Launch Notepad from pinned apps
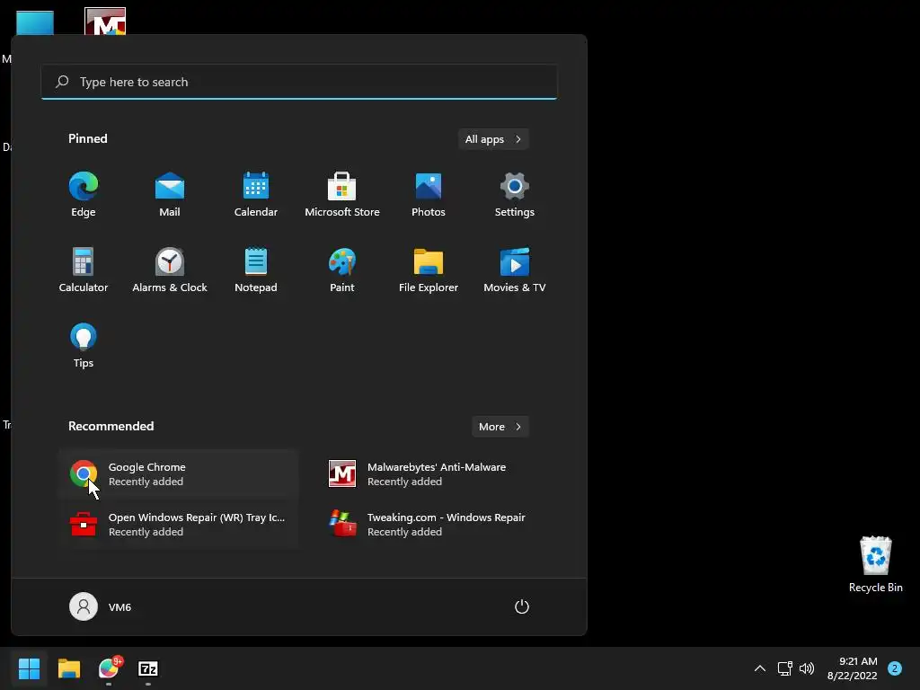The width and height of the screenshot is (920, 690). pos(256,270)
